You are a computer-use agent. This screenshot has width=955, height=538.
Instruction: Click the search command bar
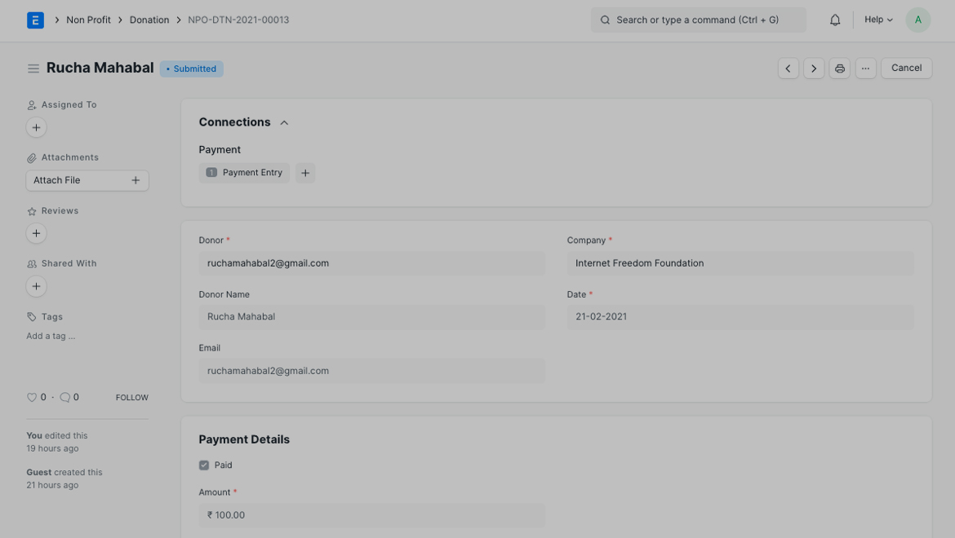[x=698, y=20]
